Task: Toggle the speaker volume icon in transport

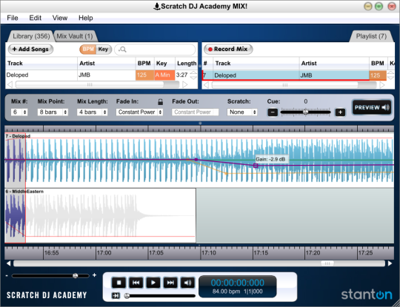Action: tap(187, 283)
